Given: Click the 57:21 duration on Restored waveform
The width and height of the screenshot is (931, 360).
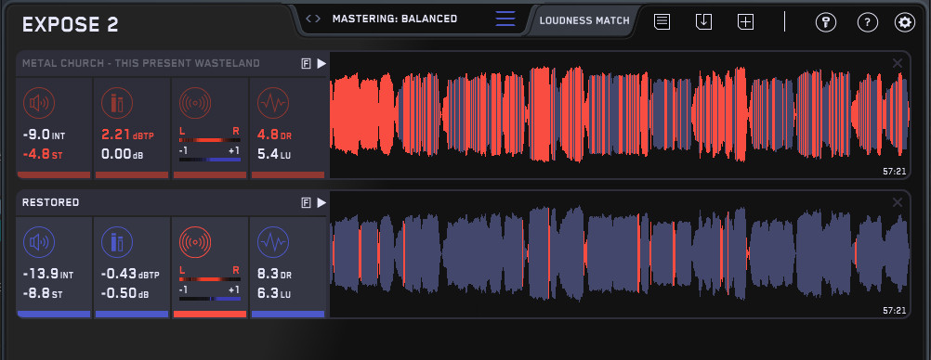Looking at the screenshot, I should [x=894, y=310].
